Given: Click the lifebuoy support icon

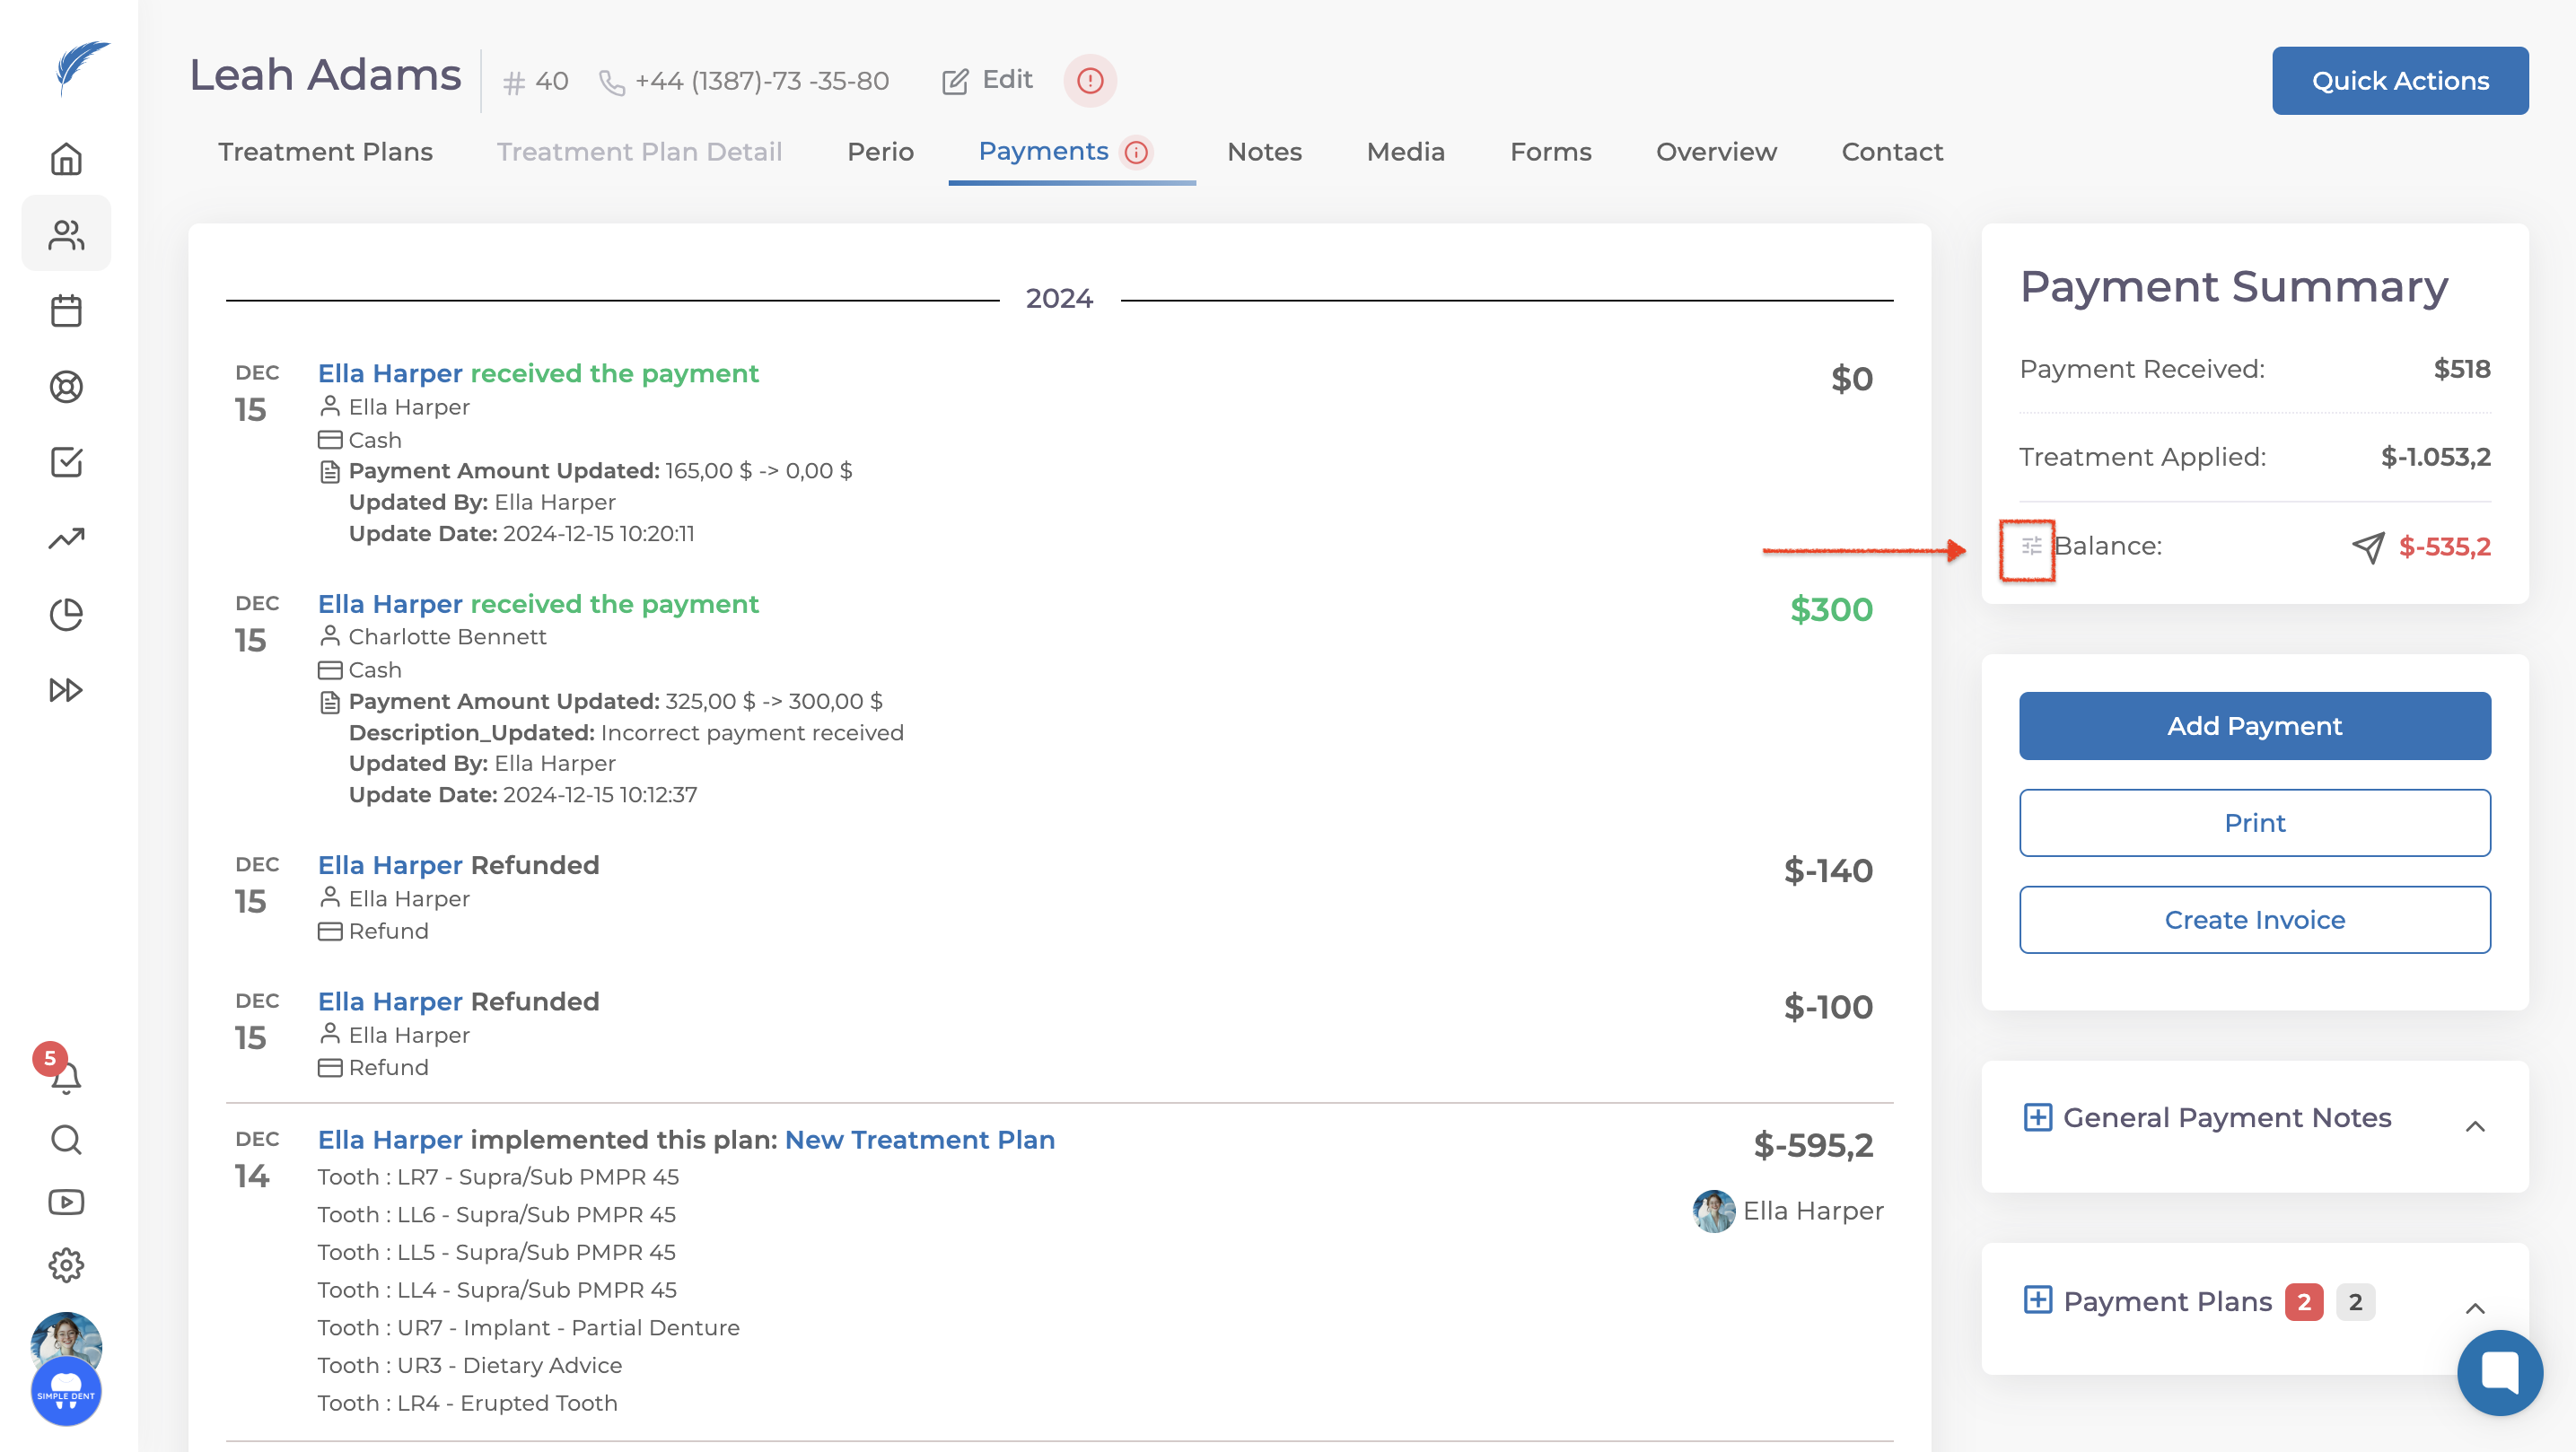Looking at the screenshot, I should coord(66,387).
